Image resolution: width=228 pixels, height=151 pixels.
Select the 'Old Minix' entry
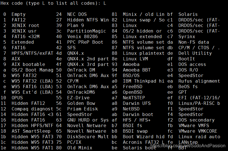click(80, 148)
